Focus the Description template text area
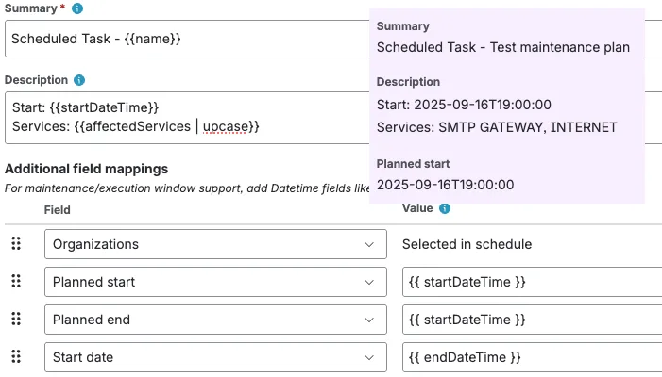662x377 pixels. tap(187, 117)
